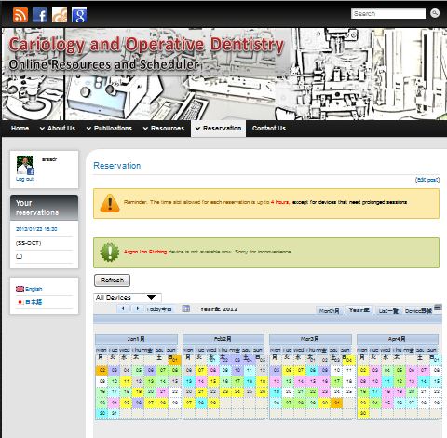The width and height of the screenshot is (447, 438).
Task: Open the All Devices dropdown
Action: click(128, 297)
